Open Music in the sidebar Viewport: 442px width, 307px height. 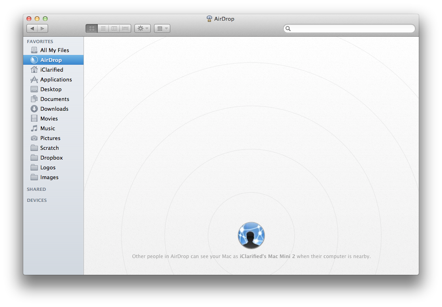coord(53,128)
